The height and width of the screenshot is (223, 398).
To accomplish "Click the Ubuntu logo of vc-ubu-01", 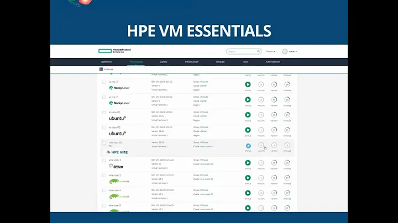I will [x=118, y=118].
